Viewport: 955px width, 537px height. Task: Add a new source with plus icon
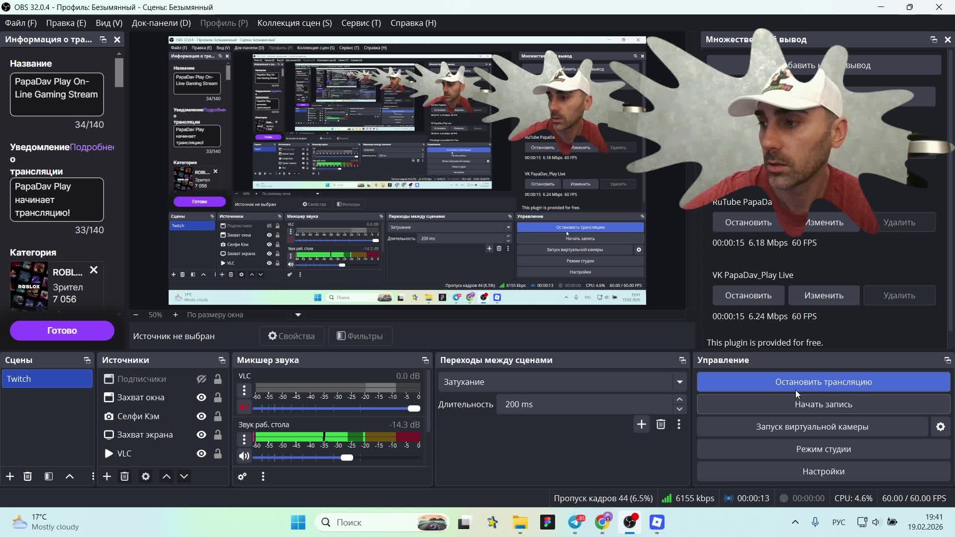coord(107,476)
